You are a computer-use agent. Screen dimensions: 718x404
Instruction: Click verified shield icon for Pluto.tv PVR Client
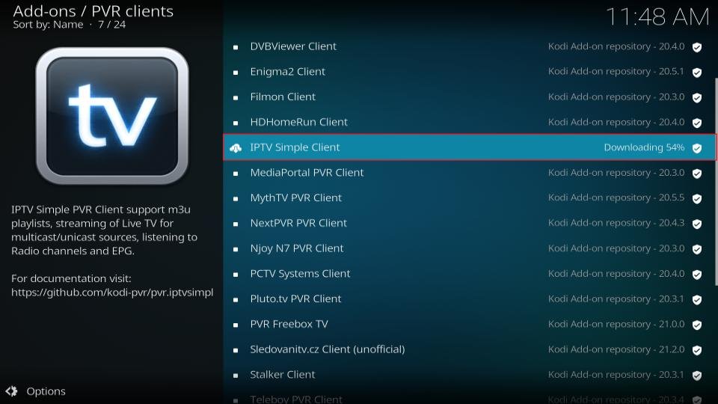click(697, 299)
